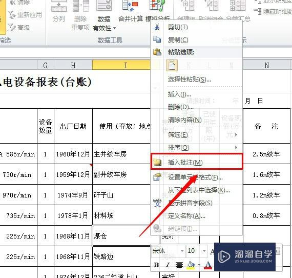
Task: Click cell containing 副井绞车房
Action: click(x=121, y=174)
